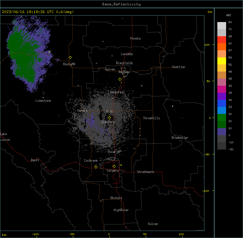Select the magenta 39-42 dBZ legend swatch
Screen dimensions: 243x238
(x=222, y=89)
